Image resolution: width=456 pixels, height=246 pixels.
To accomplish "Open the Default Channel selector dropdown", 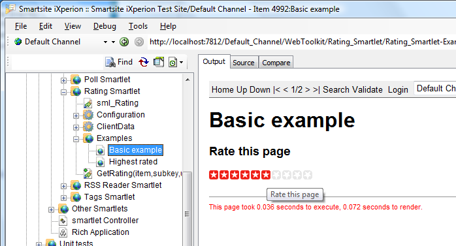I will pos(105,42).
